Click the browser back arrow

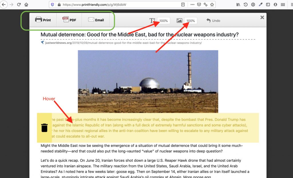coord(4,5)
